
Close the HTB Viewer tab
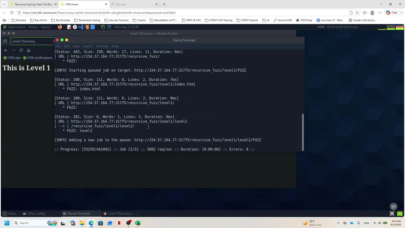coord(106,4)
